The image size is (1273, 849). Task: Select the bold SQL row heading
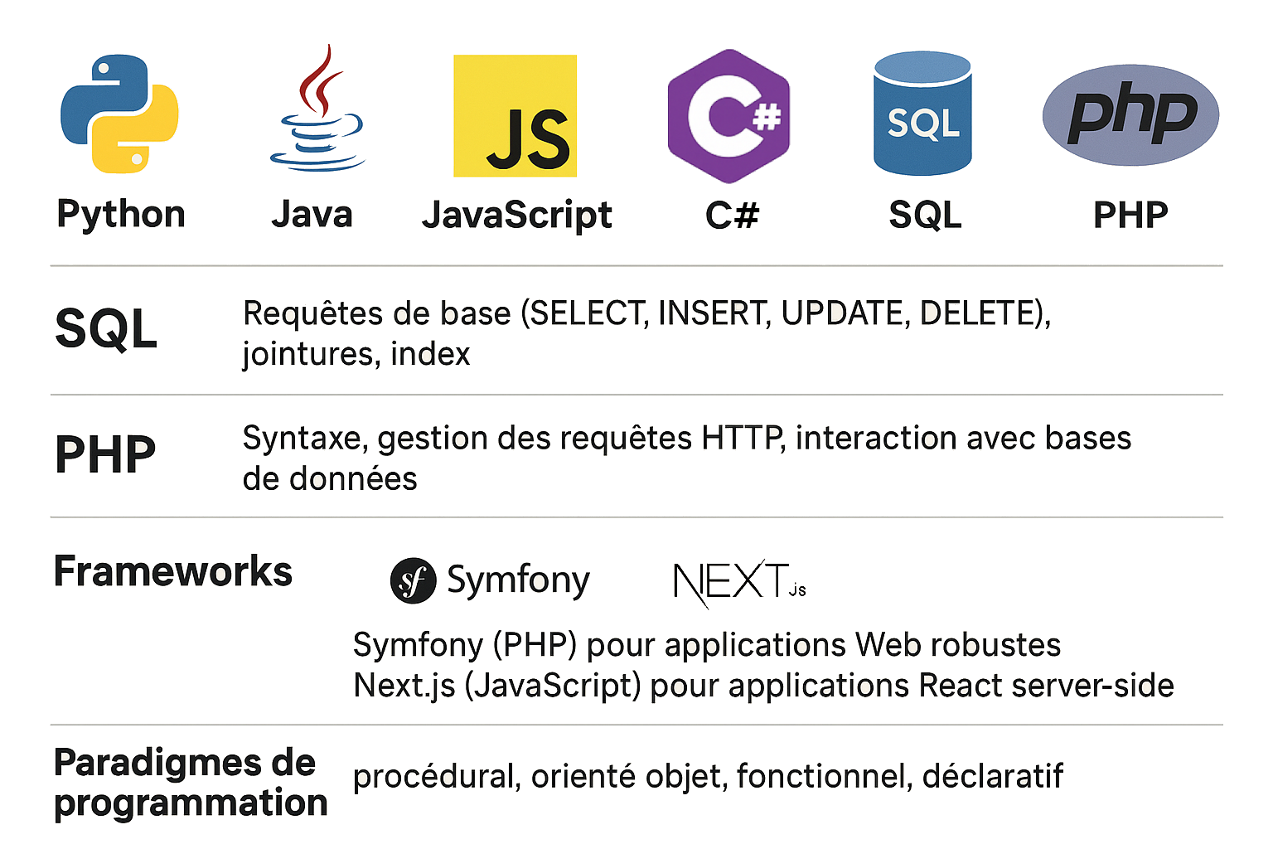tap(106, 328)
